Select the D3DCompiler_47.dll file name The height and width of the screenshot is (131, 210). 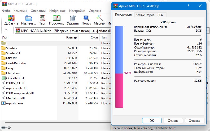point(20,93)
